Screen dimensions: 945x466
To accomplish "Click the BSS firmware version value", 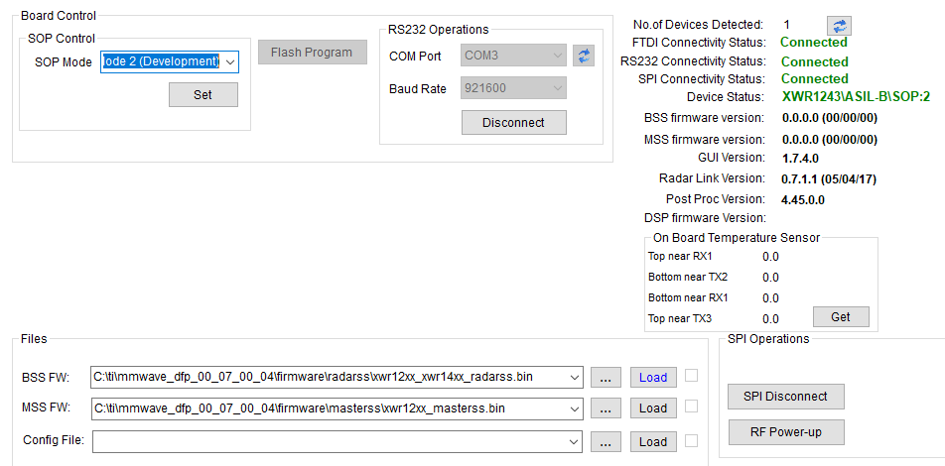I will pyautogui.click(x=830, y=118).
